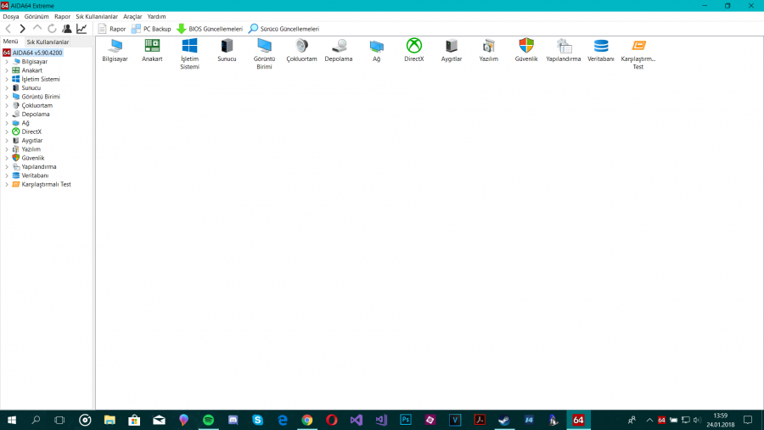764x430 pixels.
Task: Expand the Bilgisayar tree node
Action: coord(7,62)
